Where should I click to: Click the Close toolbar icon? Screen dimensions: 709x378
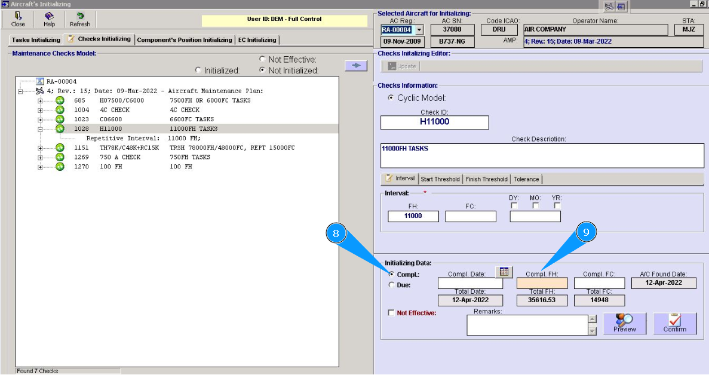(x=18, y=16)
